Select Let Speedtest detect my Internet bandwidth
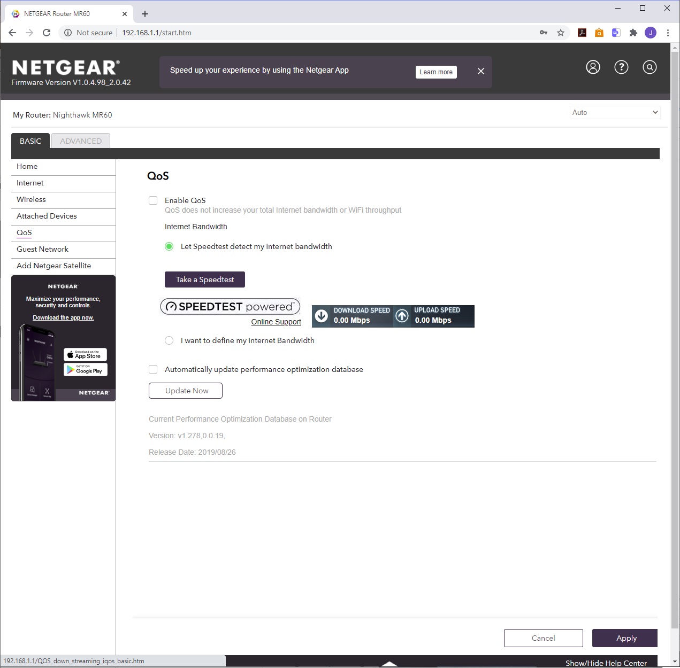 tap(169, 246)
